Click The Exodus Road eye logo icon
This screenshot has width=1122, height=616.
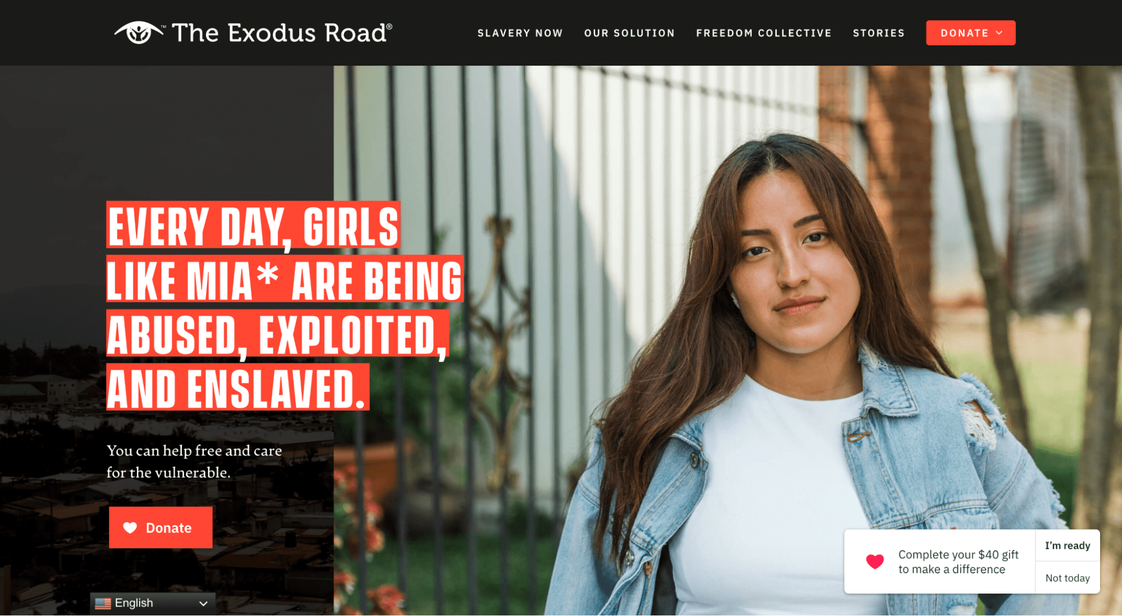point(139,33)
